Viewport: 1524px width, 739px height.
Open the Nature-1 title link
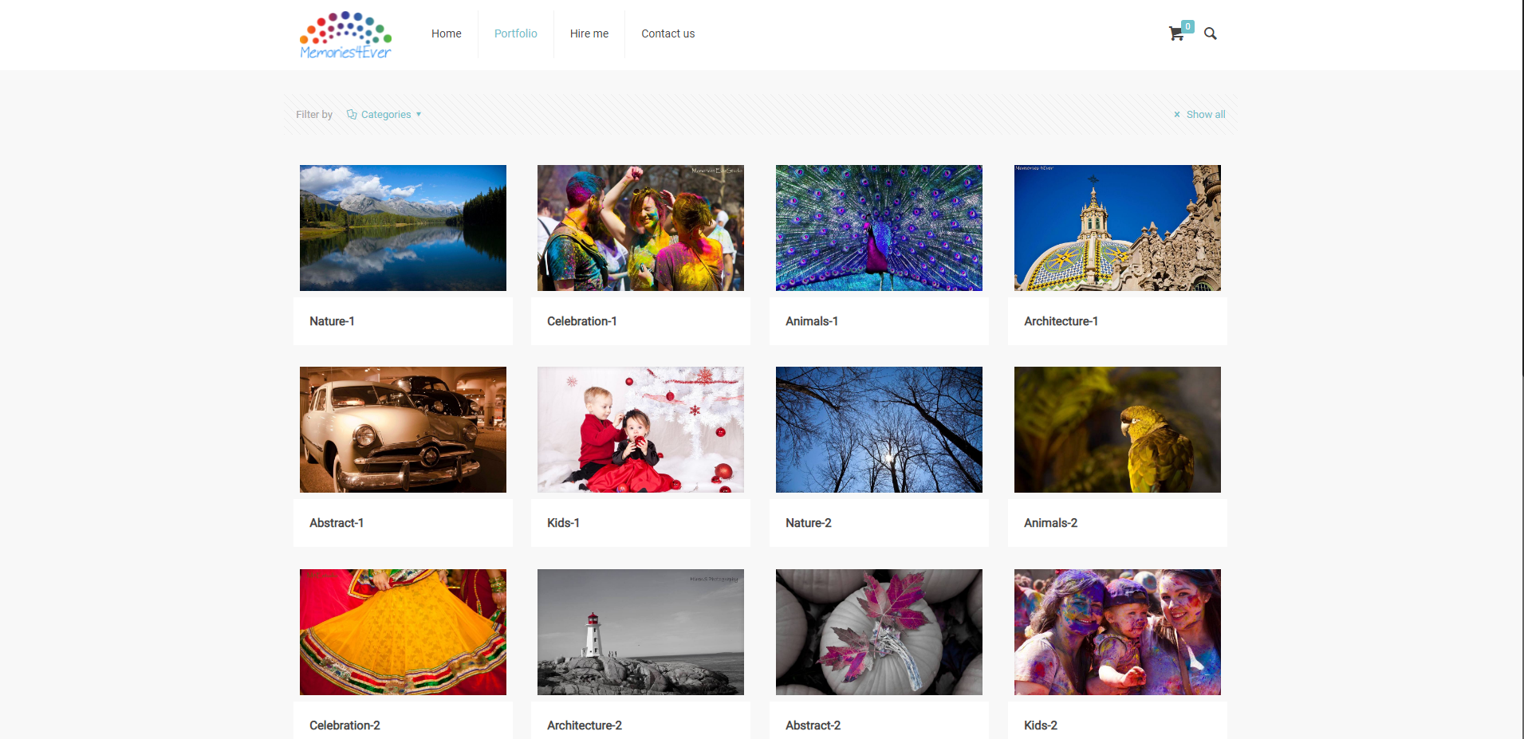(x=332, y=321)
